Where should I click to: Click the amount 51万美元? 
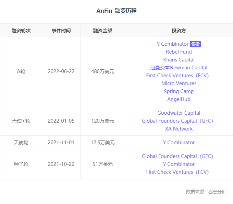pos(102,164)
